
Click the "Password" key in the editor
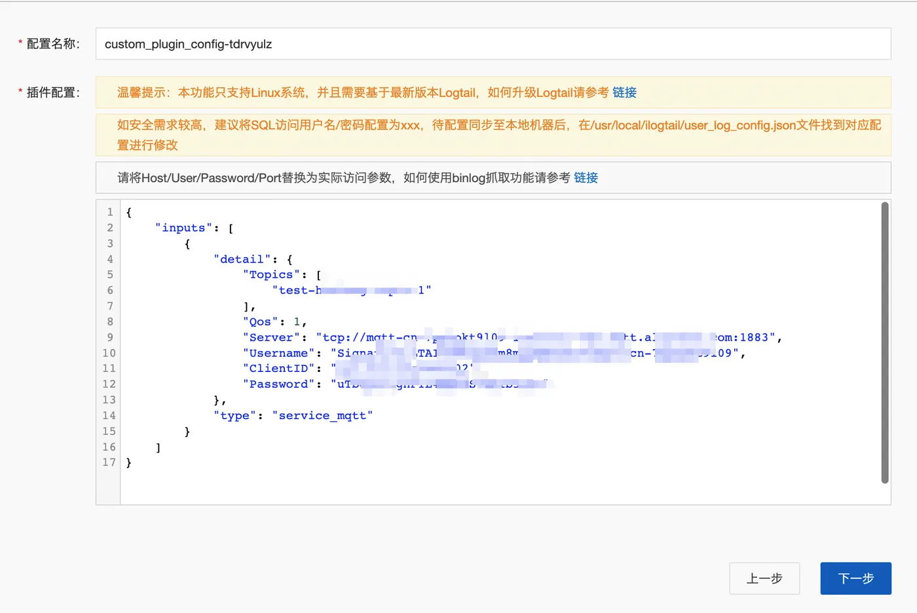(278, 384)
